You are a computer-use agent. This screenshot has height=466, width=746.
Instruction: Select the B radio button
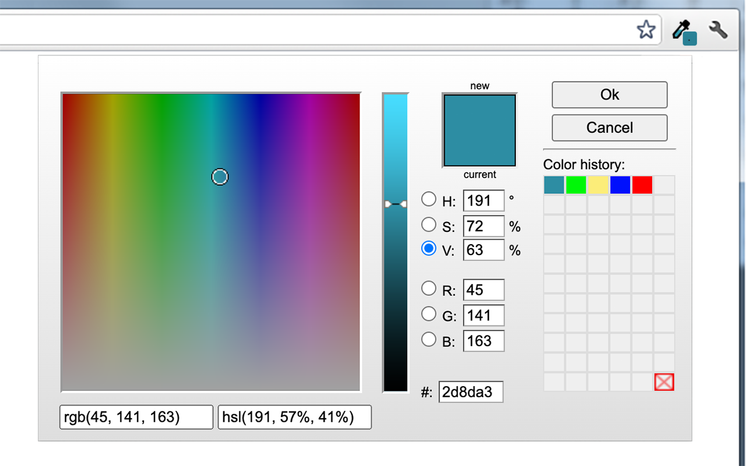pyautogui.click(x=428, y=339)
